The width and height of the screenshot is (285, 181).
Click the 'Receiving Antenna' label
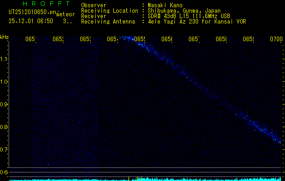(108, 22)
